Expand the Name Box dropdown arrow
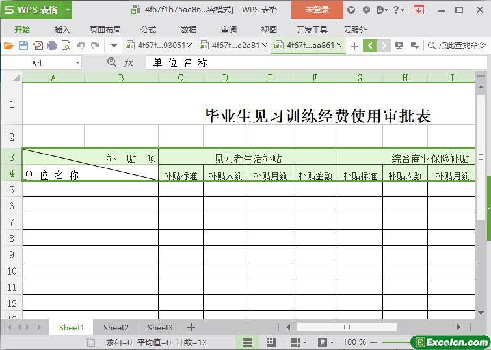Image resolution: width=491 pixels, height=350 pixels. pos(77,63)
